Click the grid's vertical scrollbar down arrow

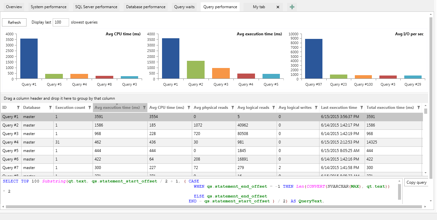(426, 173)
